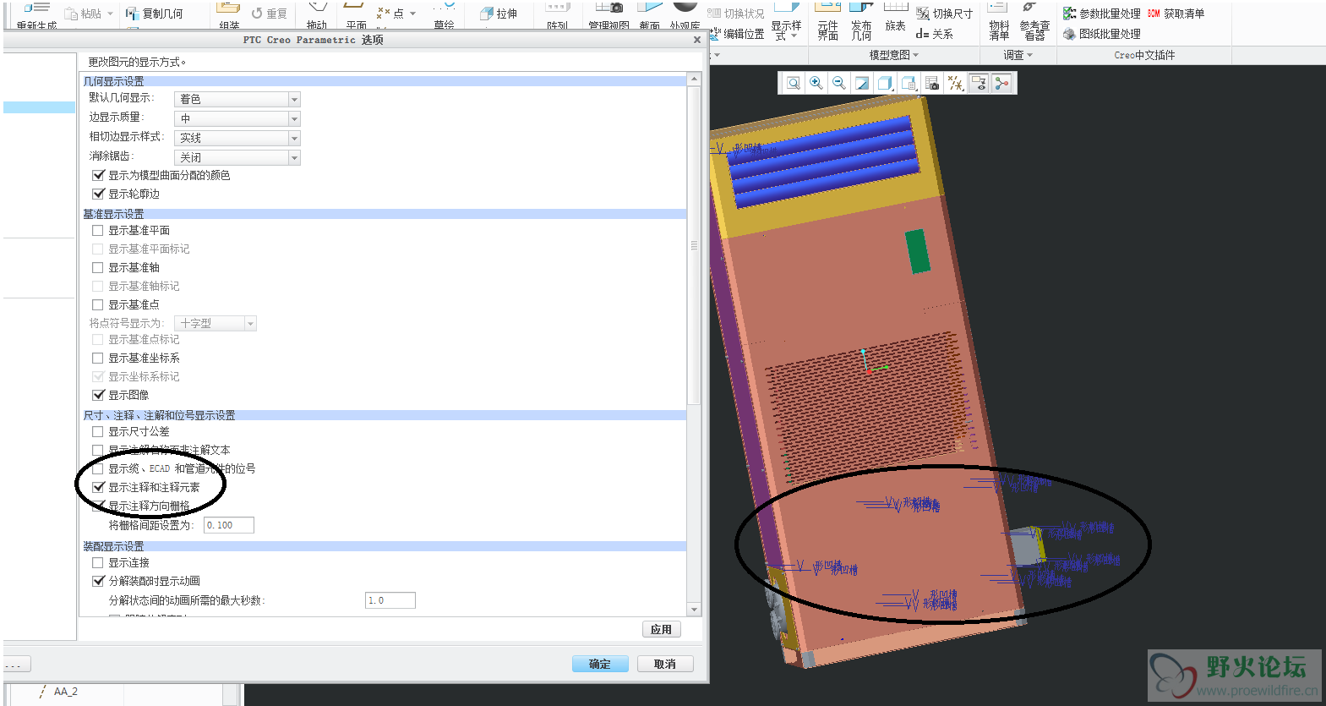Uncheck the 显示图像 checkbox

pyautogui.click(x=98, y=396)
